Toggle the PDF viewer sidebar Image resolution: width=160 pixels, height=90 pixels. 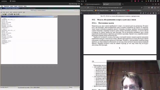81,13
